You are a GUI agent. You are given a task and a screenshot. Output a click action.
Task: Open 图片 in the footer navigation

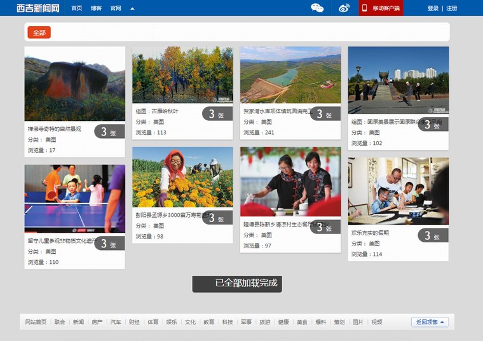pos(358,322)
